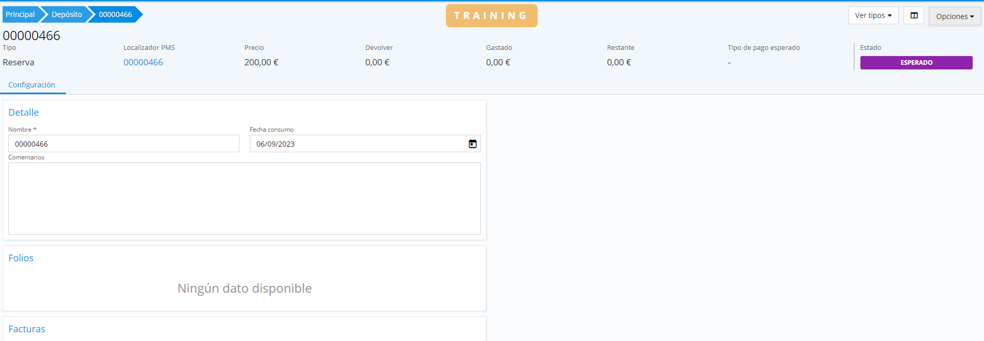Click the TRAINING banner
Image resolution: width=984 pixels, height=341 pixels.
491,15
